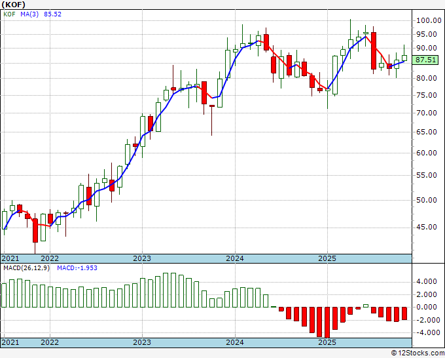The width and height of the screenshot is (445, 358).
Task: Click the (KOF) ticker title
Action: point(14,5)
